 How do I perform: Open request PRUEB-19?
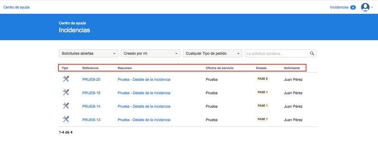click(91, 93)
